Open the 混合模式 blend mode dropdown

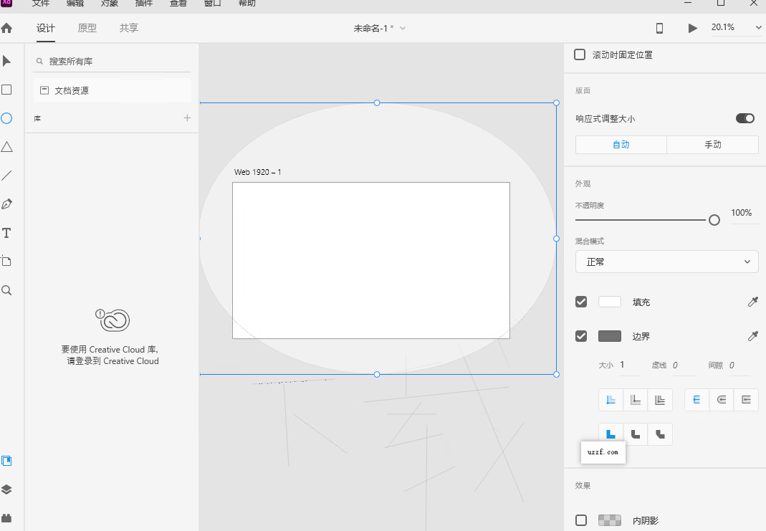(666, 262)
